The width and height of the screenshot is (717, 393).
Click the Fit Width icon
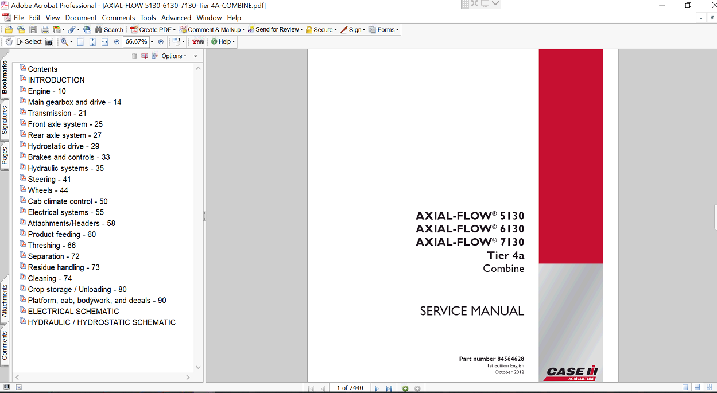[104, 42]
